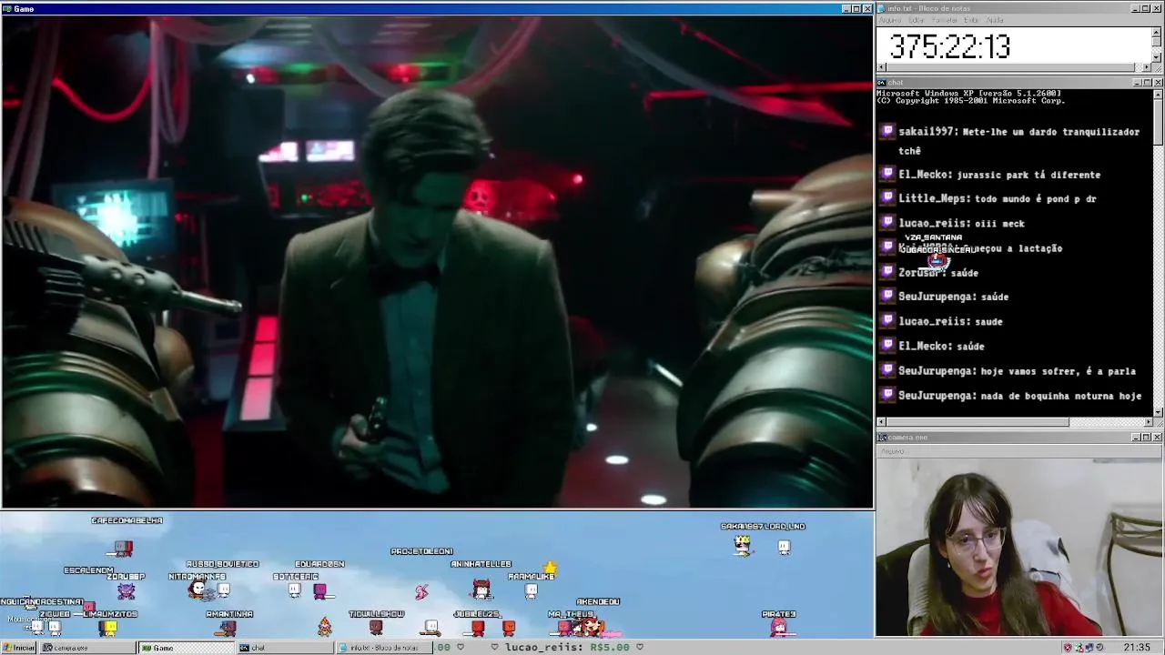Click Twitch badge beside lucao_reiis oiii meck
Screen dimensions: 1165x655
(x=887, y=223)
